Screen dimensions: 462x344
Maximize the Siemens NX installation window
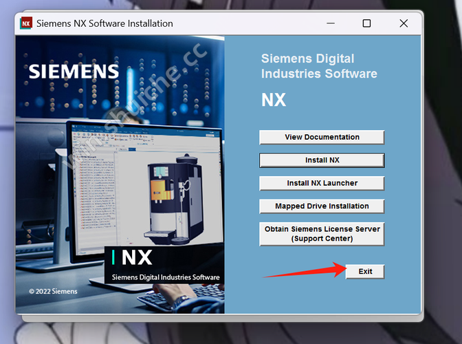pyautogui.click(x=366, y=23)
